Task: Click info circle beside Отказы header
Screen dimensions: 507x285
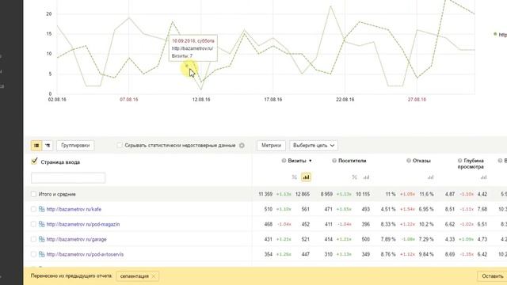Action: point(409,161)
